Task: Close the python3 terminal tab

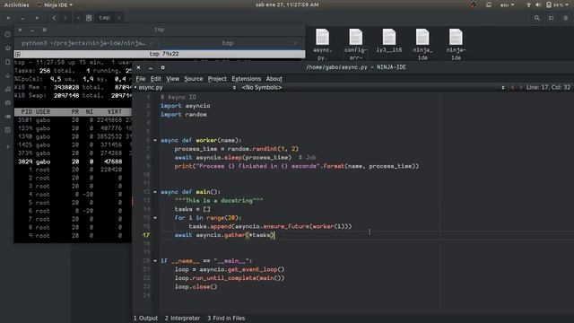Action: (x=152, y=43)
